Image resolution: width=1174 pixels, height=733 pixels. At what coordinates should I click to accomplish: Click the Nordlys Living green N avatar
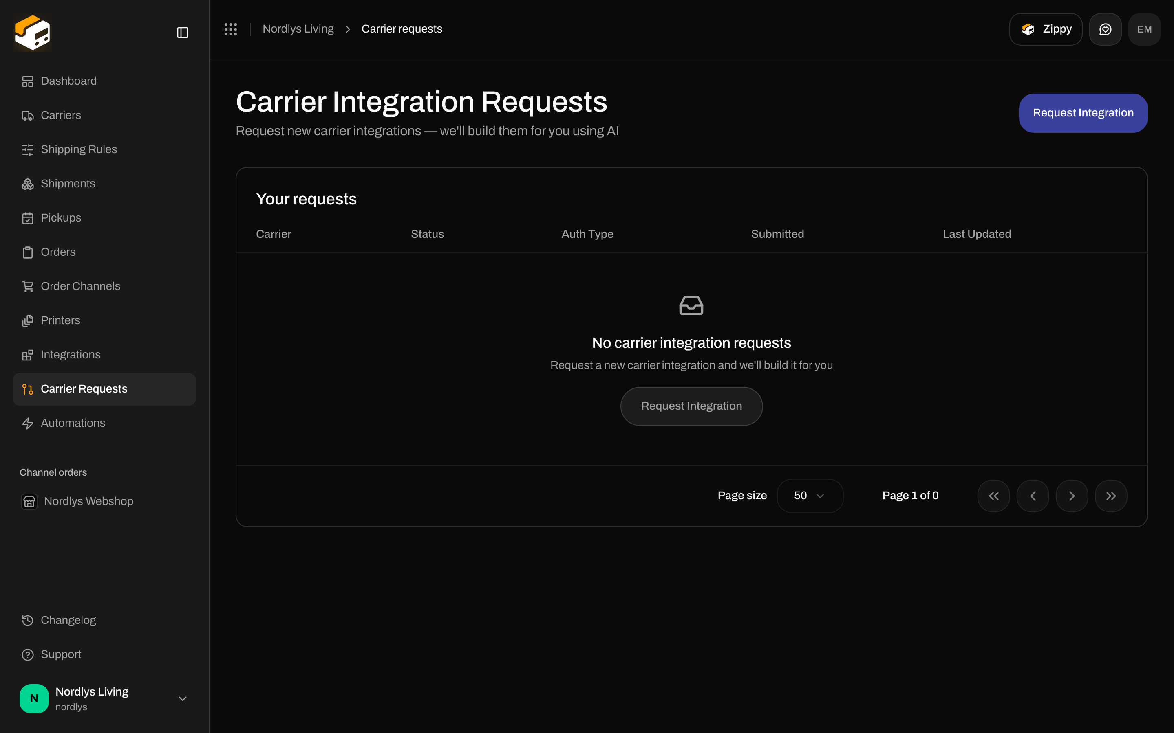pyautogui.click(x=34, y=698)
